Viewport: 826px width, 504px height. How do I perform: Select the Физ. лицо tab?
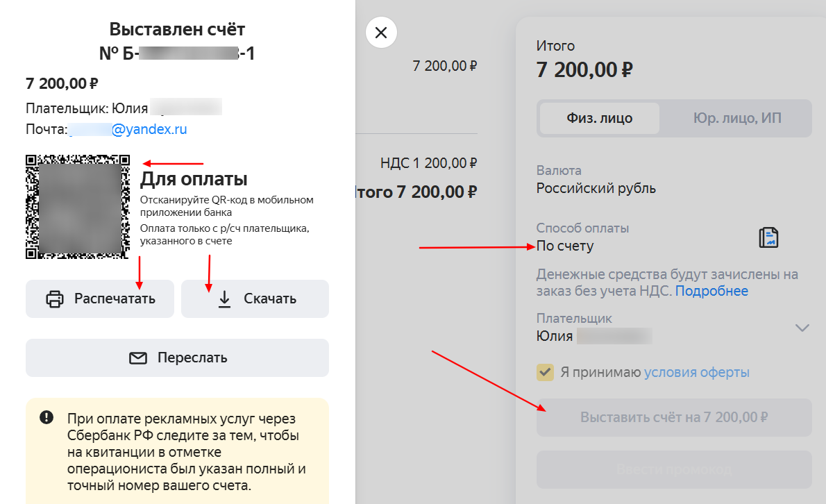click(x=599, y=118)
